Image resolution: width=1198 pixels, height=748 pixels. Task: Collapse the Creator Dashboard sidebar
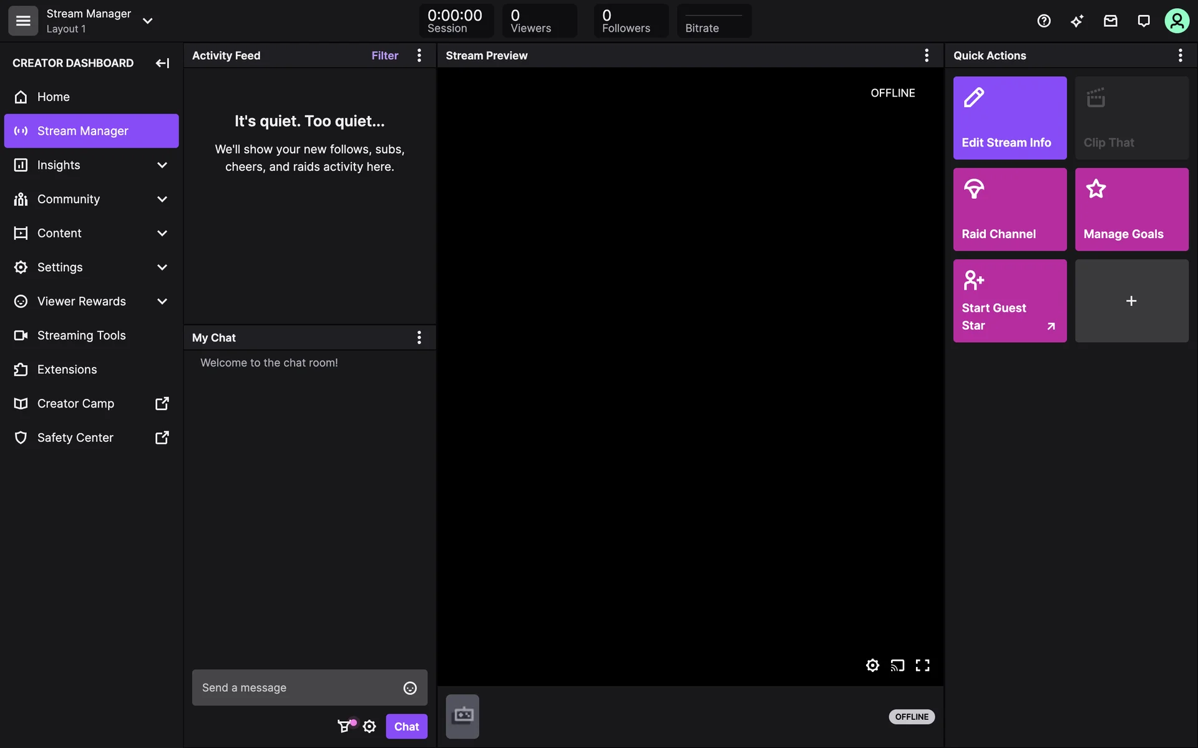pos(162,63)
